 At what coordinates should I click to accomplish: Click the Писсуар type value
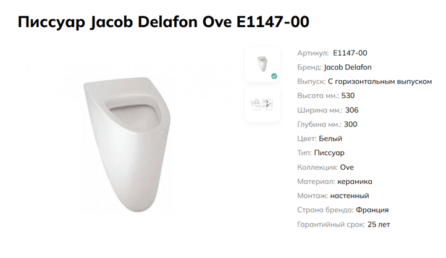click(329, 153)
